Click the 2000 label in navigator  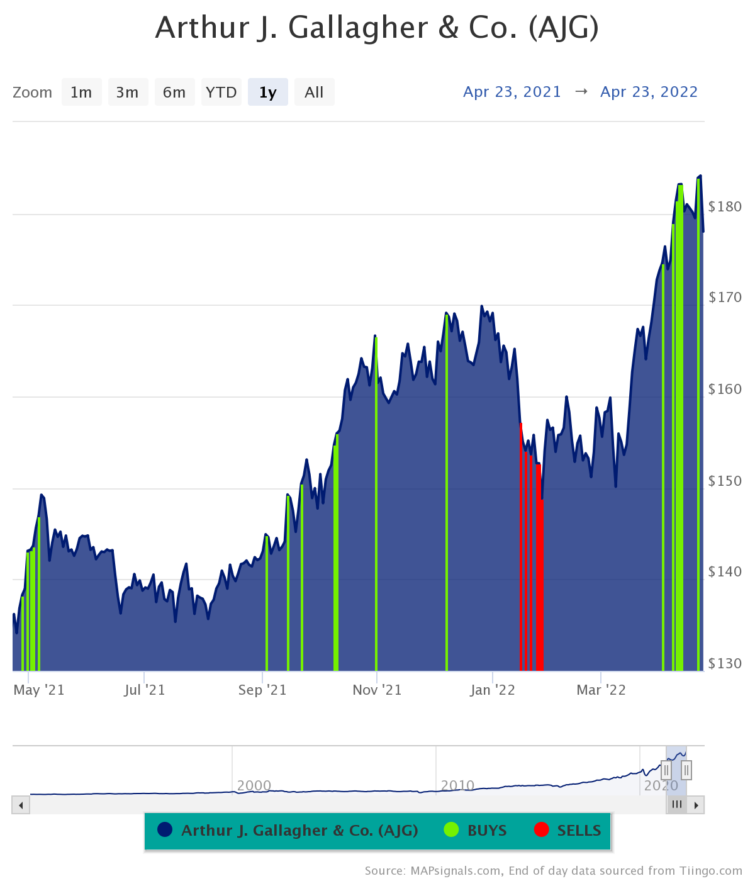coord(254,785)
